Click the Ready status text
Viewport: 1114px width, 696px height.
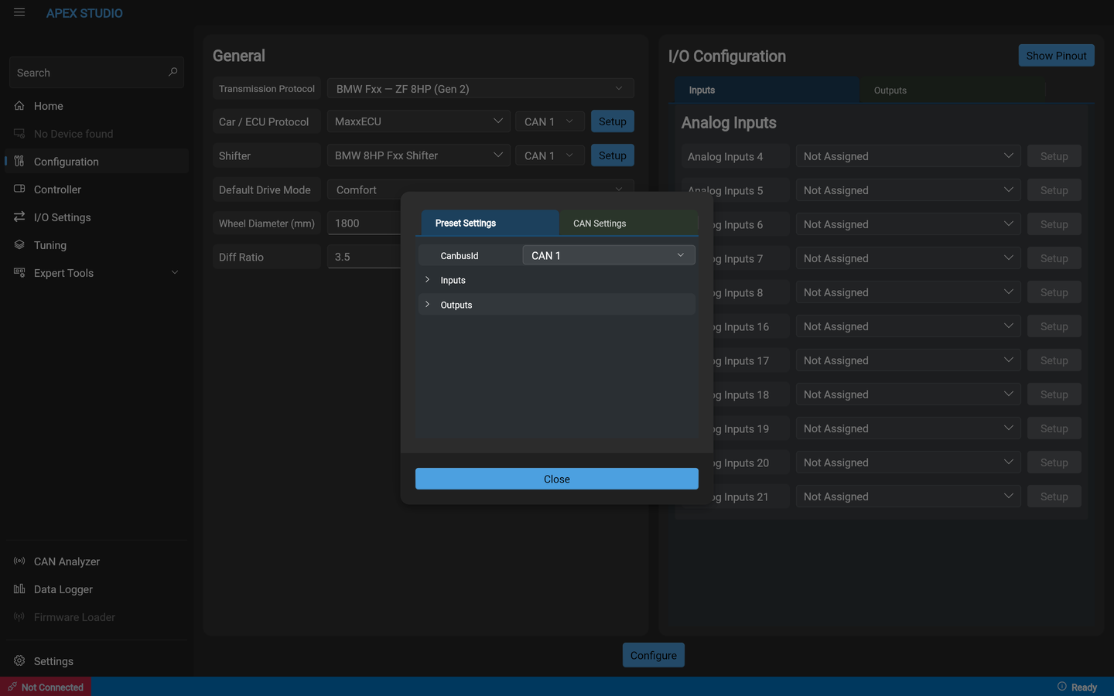tap(1084, 687)
